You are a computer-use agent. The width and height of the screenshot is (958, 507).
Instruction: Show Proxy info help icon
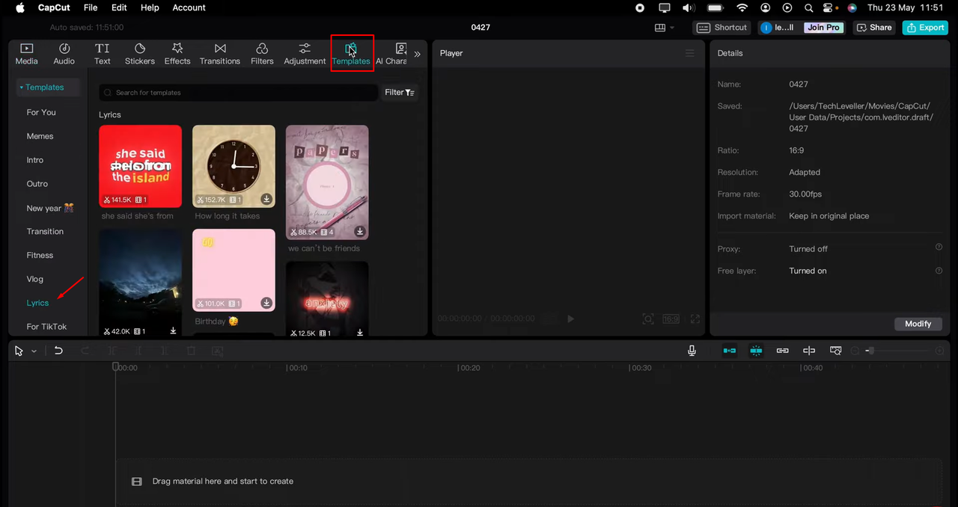tap(939, 248)
